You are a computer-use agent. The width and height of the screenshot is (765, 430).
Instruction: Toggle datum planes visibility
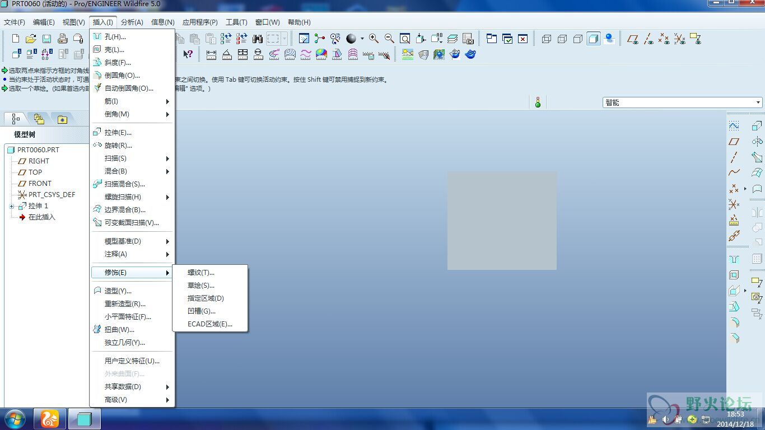coord(633,39)
